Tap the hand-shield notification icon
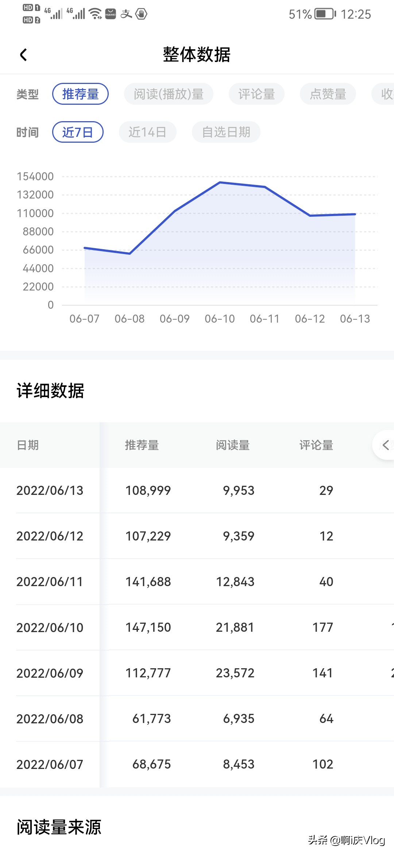Image resolution: width=394 pixels, height=854 pixels. tap(141, 14)
